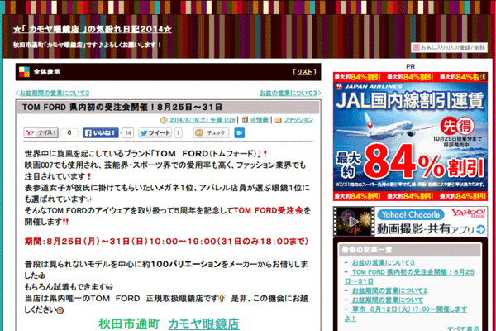This screenshot has height=331, width=496.
Task: Open the Yahoo! Chocotle app banner
Action: (x=410, y=222)
